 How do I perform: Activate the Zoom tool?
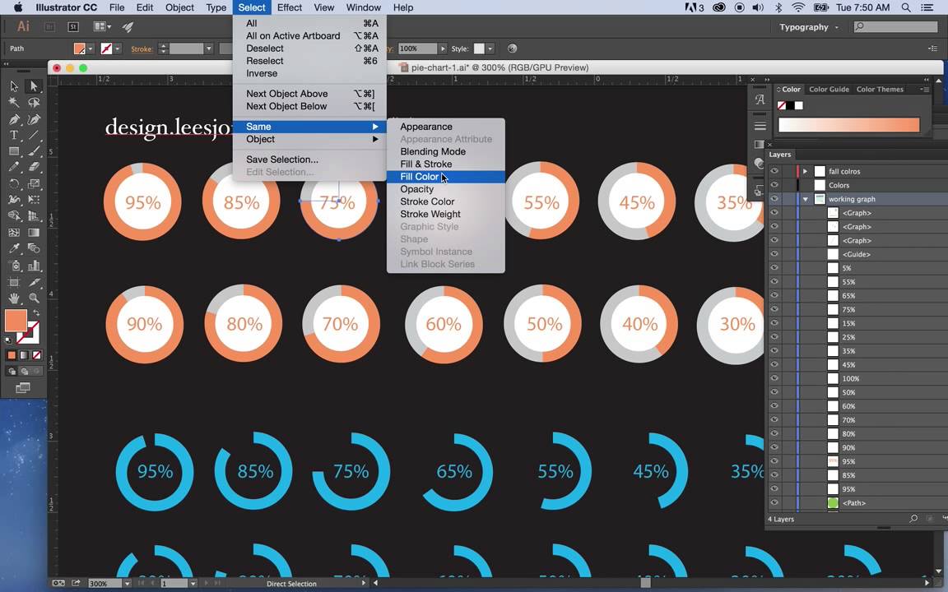tap(34, 298)
